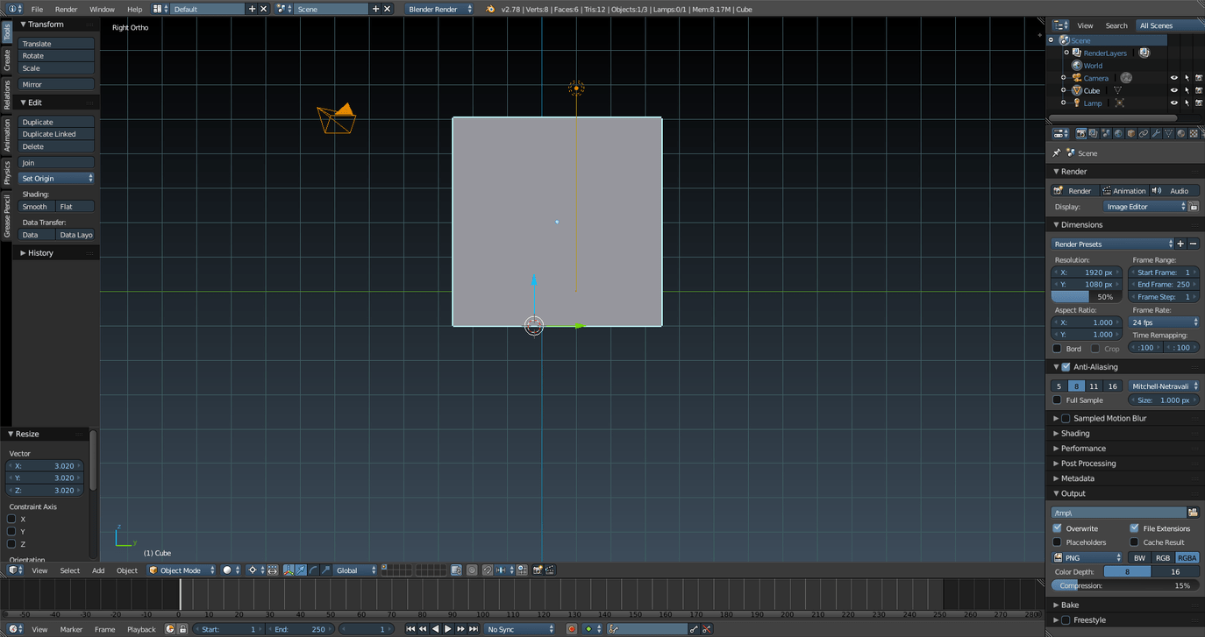Expand the Performance panel
This screenshot has height=637, width=1205.
[1083, 449]
